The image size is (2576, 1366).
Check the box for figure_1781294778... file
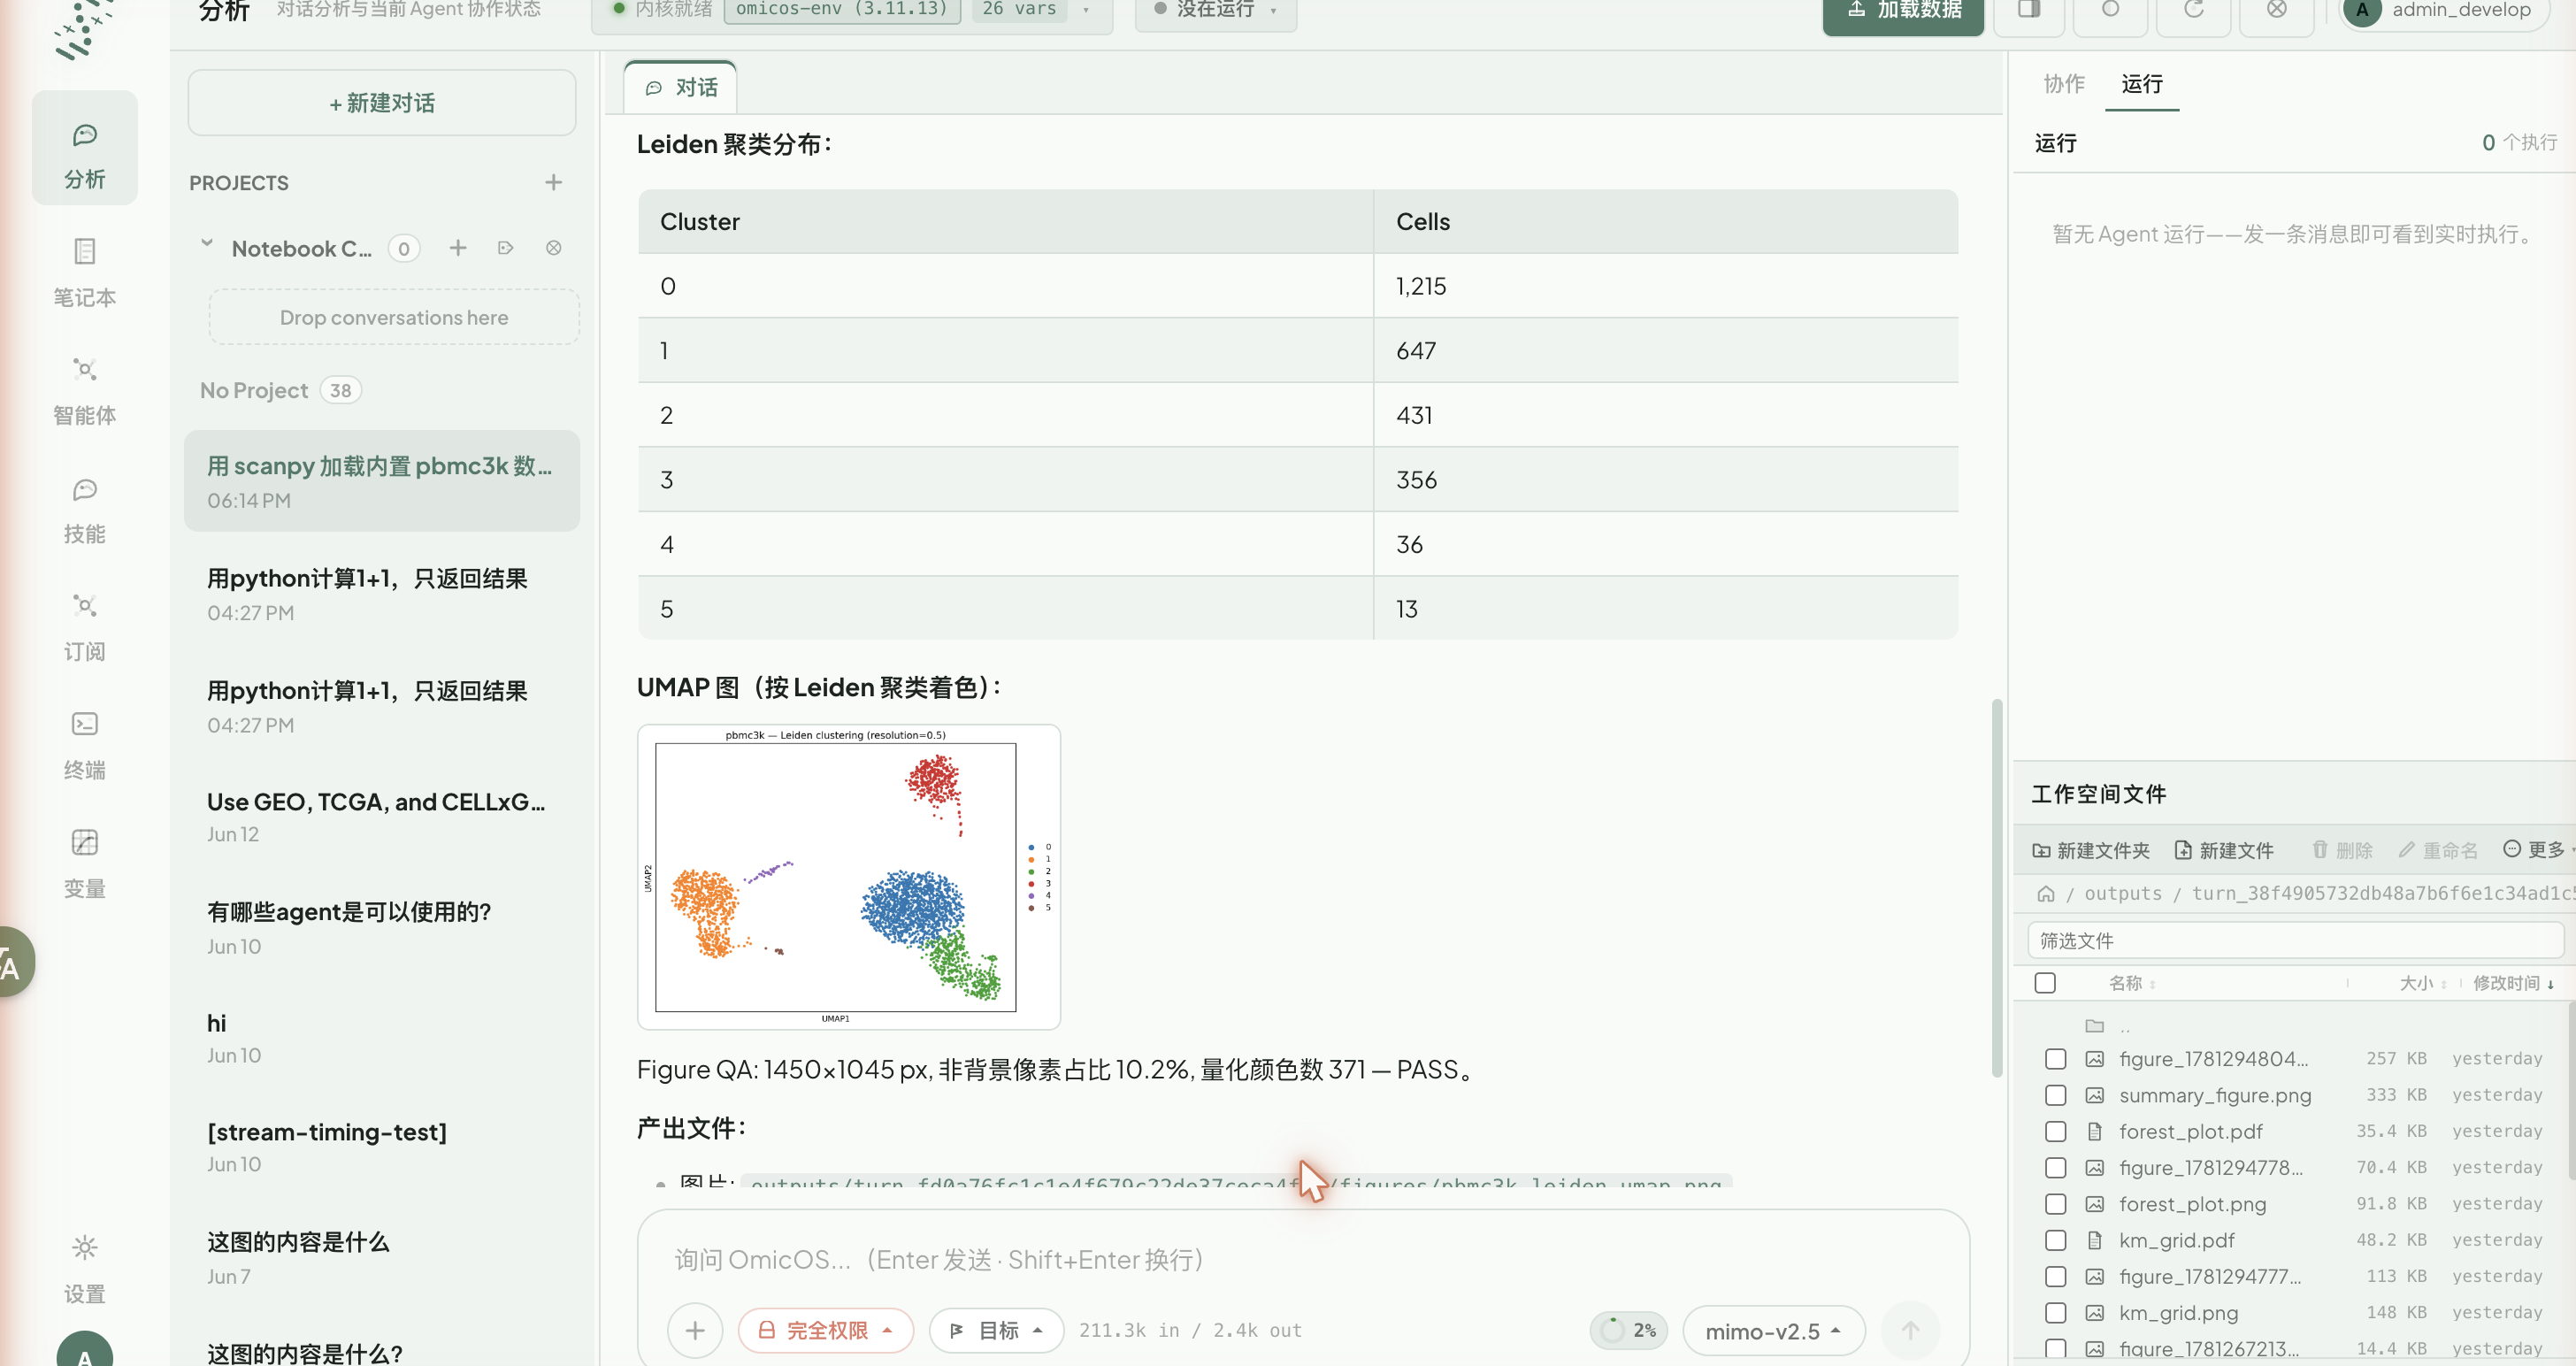click(x=2055, y=1167)
